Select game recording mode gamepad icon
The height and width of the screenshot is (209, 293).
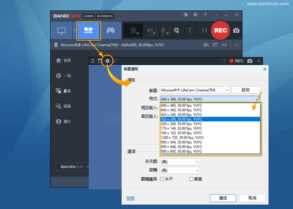tap(111, 30)
